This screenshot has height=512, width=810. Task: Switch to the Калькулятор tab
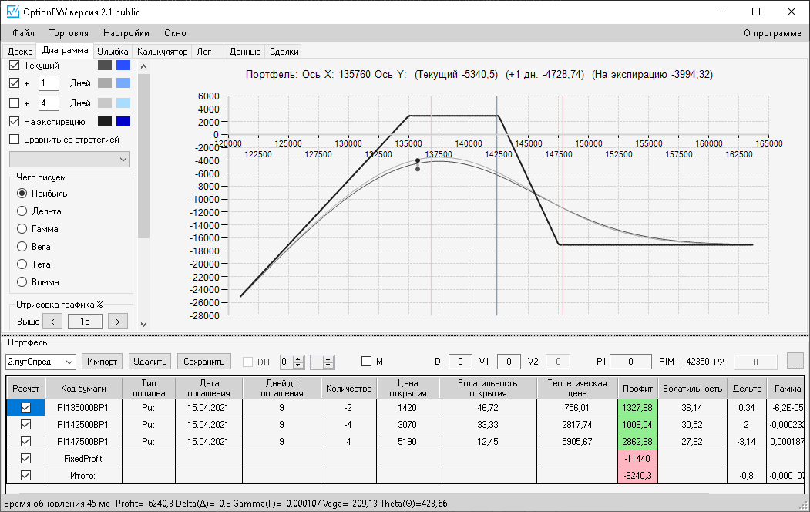coord(162,51)
